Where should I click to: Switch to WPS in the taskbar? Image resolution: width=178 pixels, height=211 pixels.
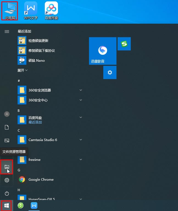pyautogui.click(x=34, y=205)
